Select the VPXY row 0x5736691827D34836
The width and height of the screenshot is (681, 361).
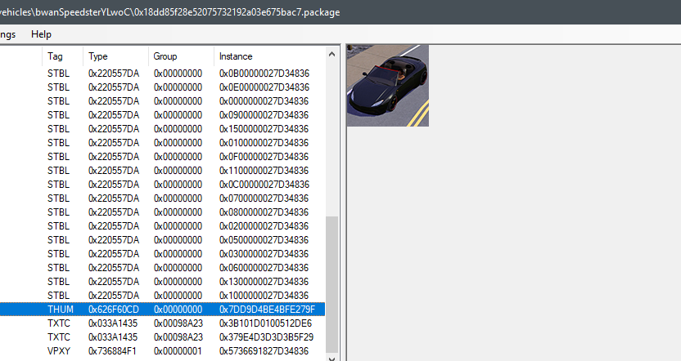point(162,350)
